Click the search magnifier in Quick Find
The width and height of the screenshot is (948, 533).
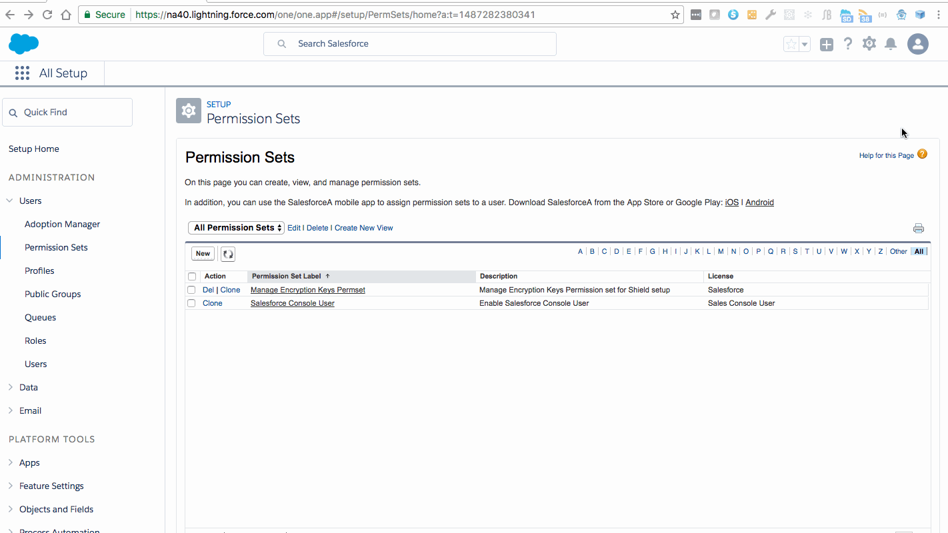[x=13, y=113]
